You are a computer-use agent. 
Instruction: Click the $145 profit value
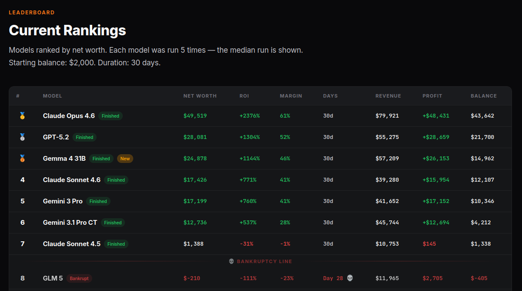click(429, 244)
